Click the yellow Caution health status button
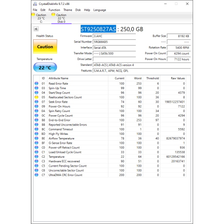This screenshot has height=224, width=224. (x=45, y=47)
